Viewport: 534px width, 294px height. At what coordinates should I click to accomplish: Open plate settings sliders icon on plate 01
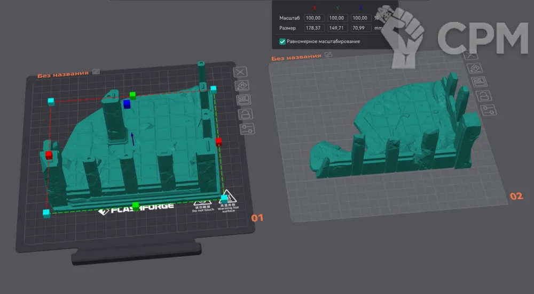[x=246, y=128]
